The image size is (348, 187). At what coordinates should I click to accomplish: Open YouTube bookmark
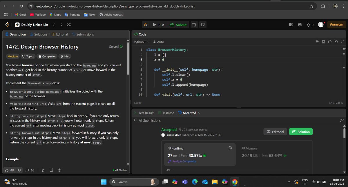[37, 14]
